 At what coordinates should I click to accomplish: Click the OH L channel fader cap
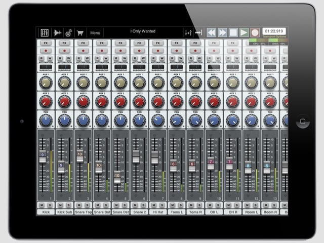(211, 164)
